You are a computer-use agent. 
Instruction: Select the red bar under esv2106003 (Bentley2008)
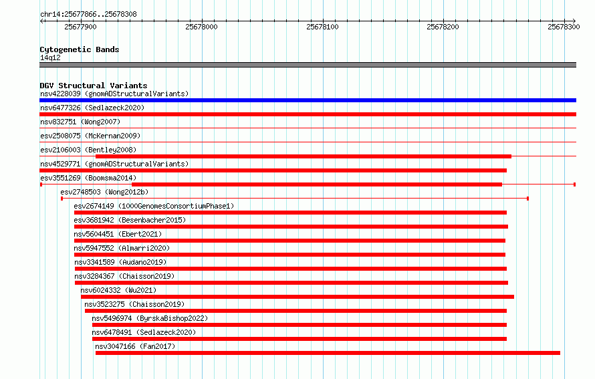point(304,156)
